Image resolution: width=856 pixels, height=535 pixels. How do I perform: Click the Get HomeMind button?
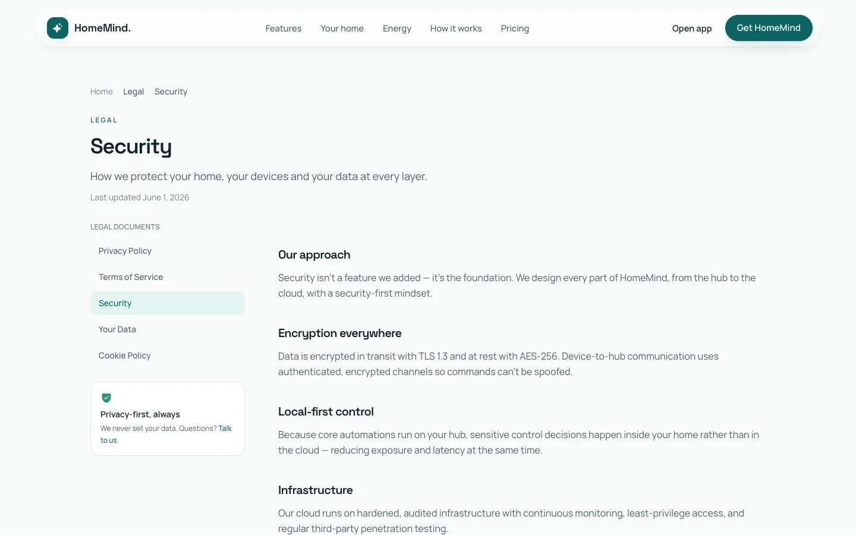pos(769,28)
